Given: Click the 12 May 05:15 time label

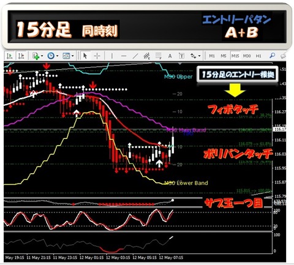Looking at the screenshot, I should [145, 258].
